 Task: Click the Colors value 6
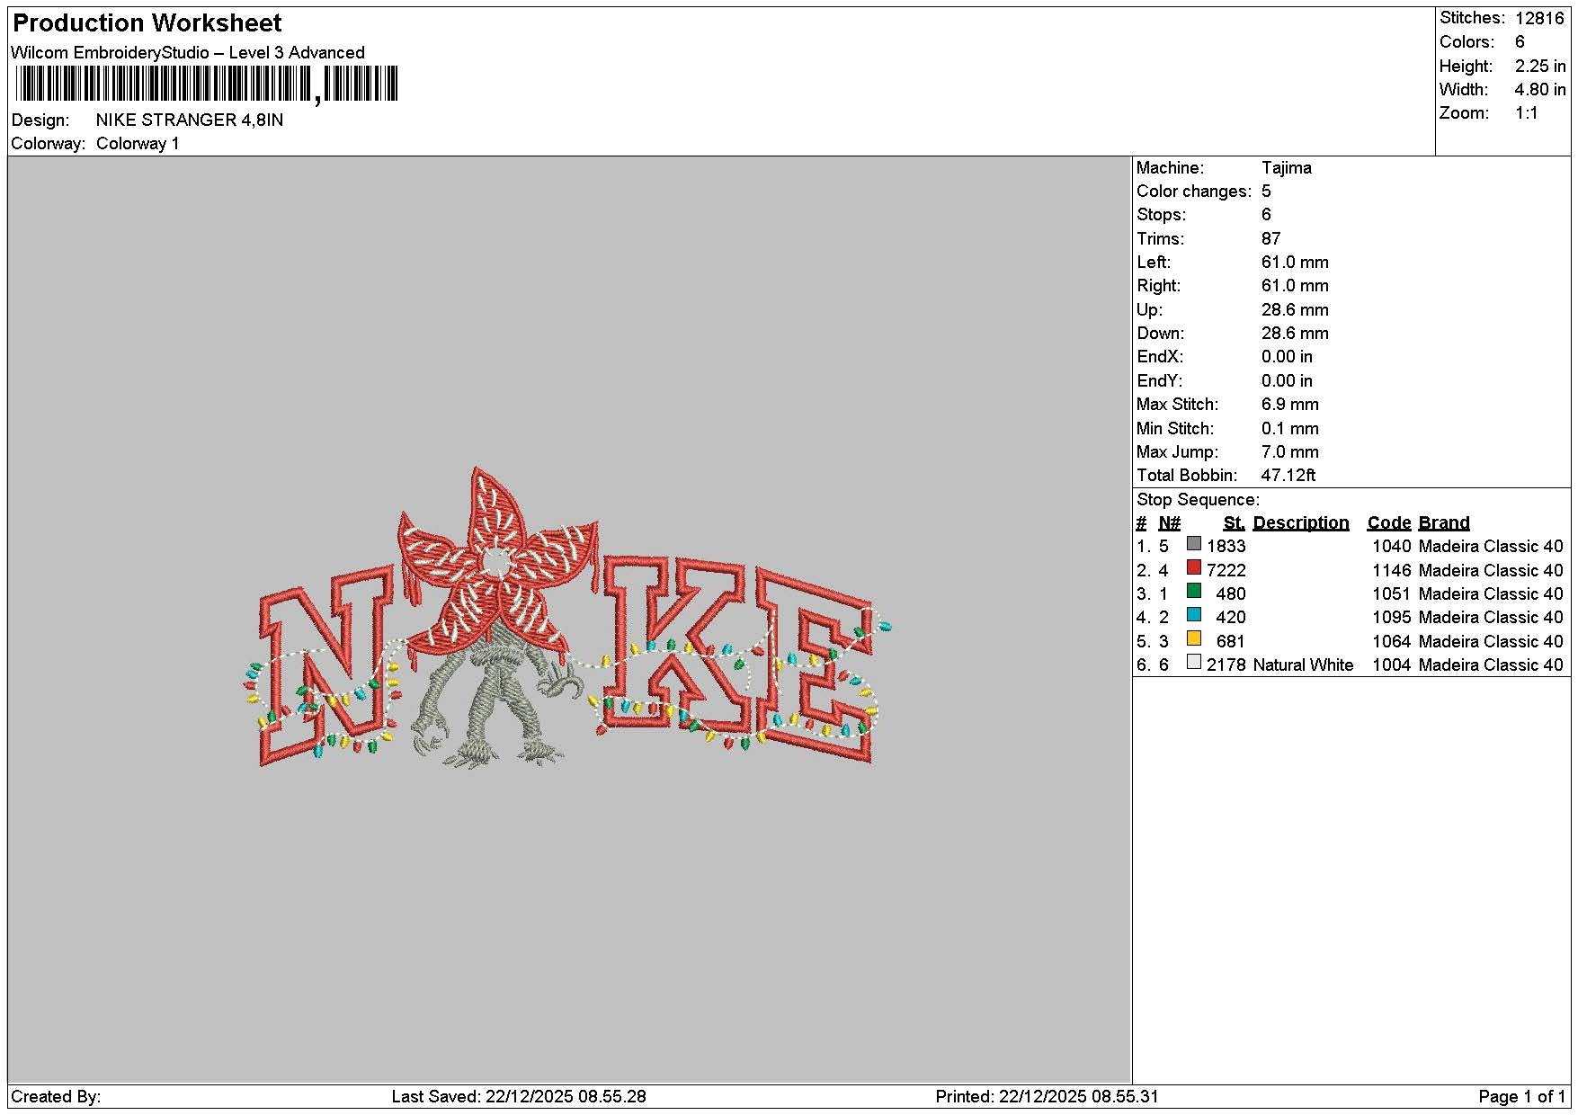click(x=1520, y=42)
